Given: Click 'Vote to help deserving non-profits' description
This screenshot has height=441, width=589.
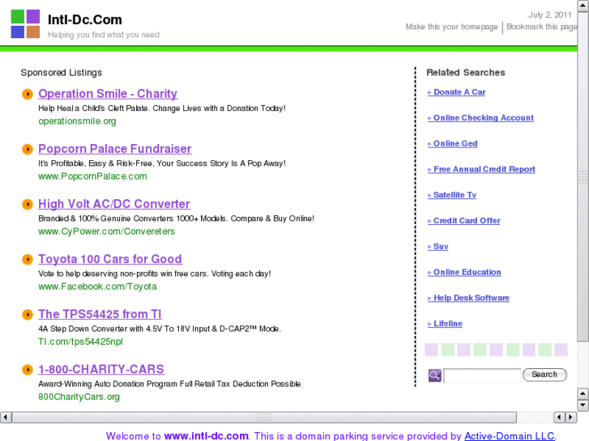Looking at the screenshot, I should pos(155,274).
